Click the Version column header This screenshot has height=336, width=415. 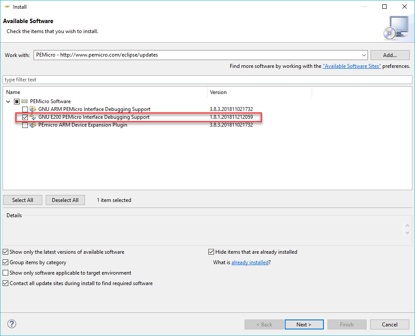click(x=259, y=92)
